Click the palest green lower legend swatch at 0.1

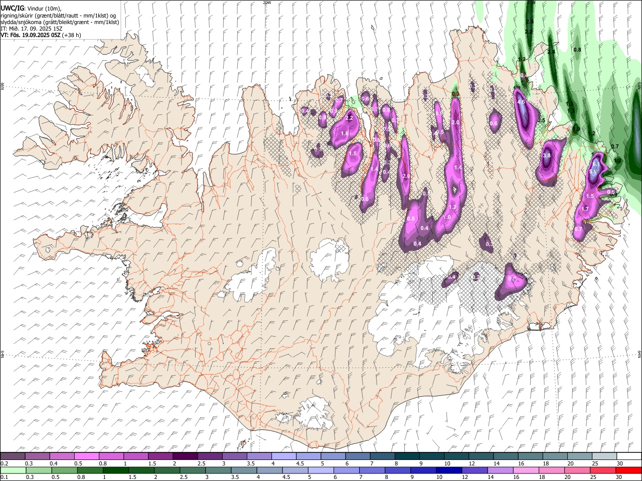[13, 470]
